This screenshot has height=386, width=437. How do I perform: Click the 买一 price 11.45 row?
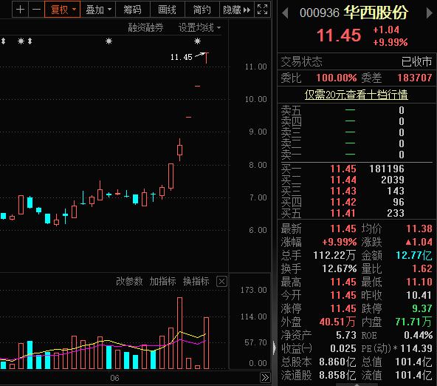[x=357, y=169]
